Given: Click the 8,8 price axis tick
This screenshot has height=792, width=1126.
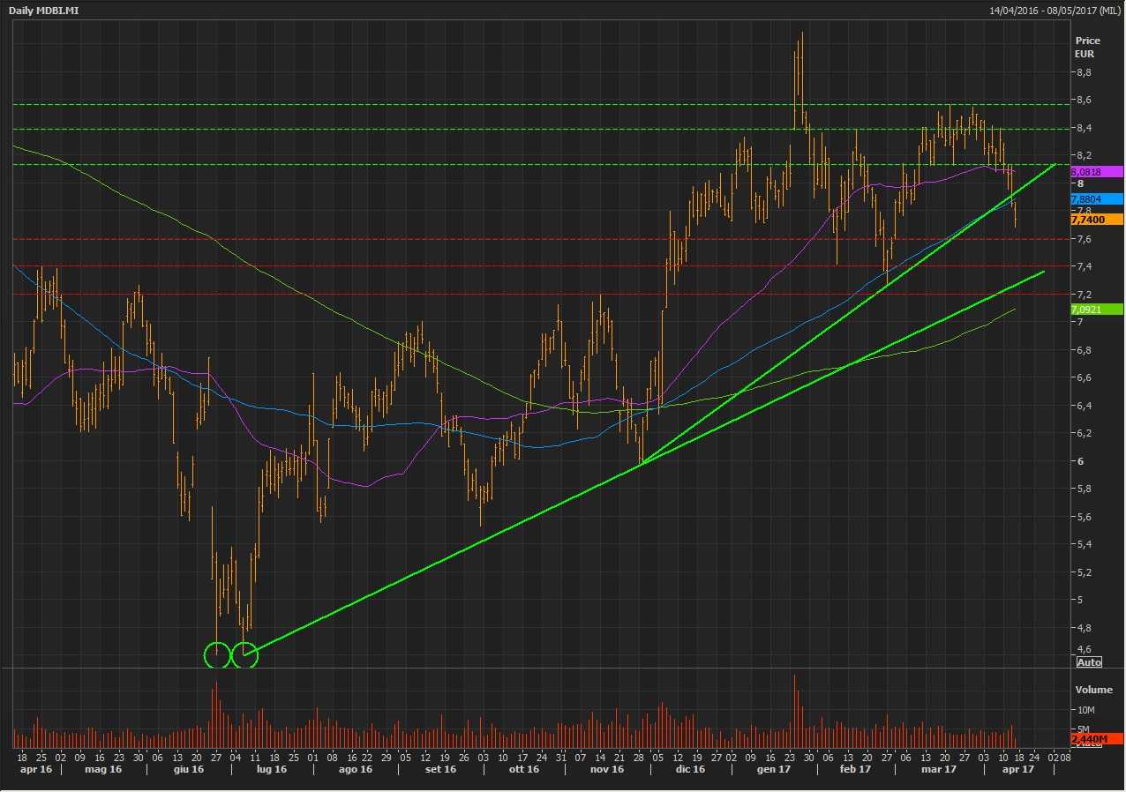Looking at the screenshot, I should (x=1084, y=72).
